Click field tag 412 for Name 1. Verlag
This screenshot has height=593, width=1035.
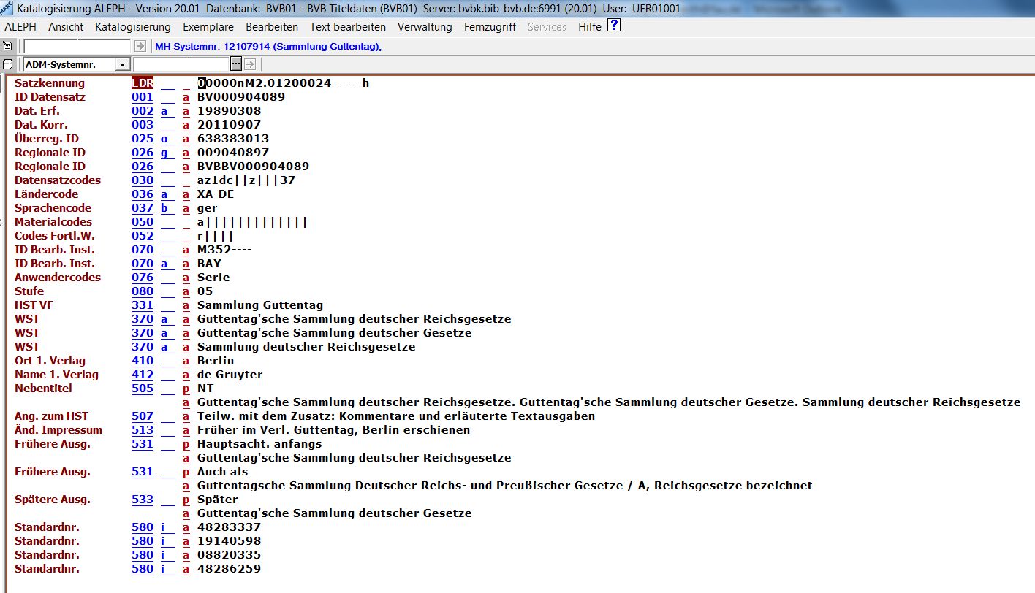point(143,375)
